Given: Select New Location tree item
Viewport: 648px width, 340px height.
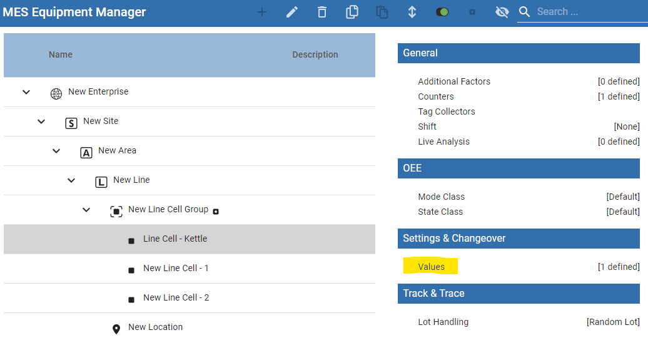Looking at the screenshot, I should pos(155,327).
